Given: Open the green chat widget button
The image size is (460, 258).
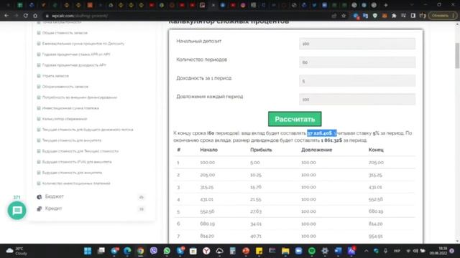Looking at the screenshot, I should pos(17,210).
